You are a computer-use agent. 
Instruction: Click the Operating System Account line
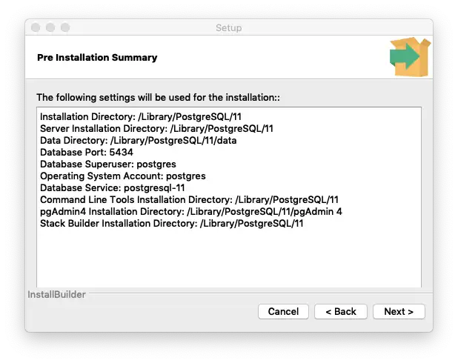click(123, 176)
